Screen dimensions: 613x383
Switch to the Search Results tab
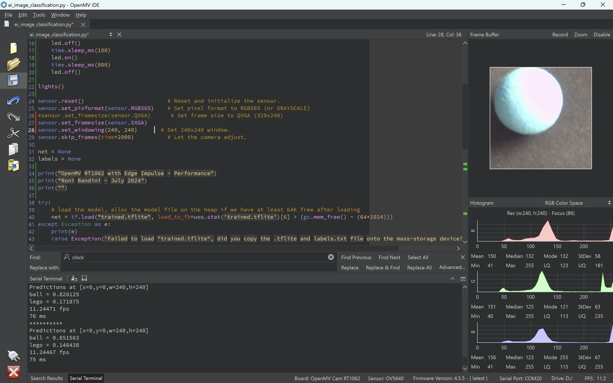47,378
